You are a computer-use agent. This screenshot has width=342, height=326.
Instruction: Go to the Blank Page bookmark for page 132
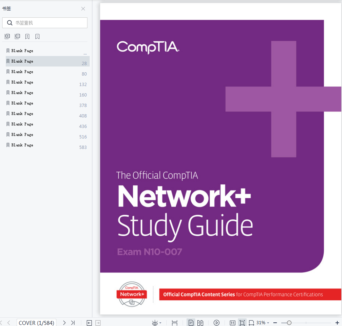tap(48, 82)
